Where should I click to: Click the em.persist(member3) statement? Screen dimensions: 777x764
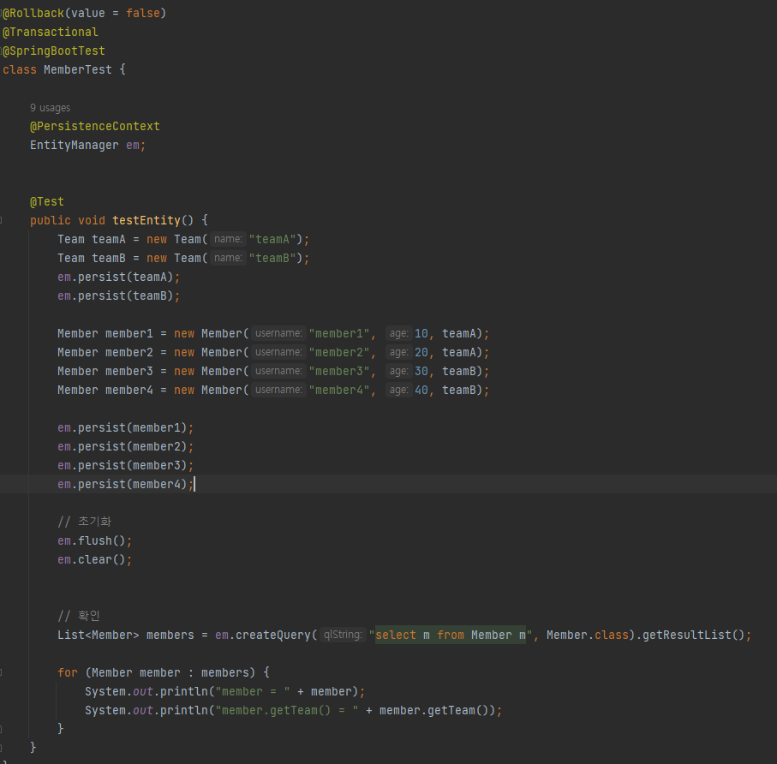125,465
